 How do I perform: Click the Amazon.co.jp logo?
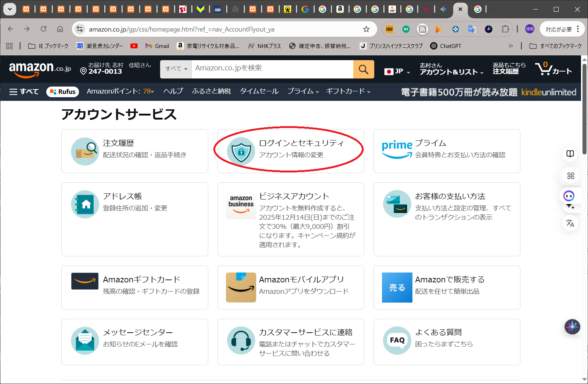[40, 69]
